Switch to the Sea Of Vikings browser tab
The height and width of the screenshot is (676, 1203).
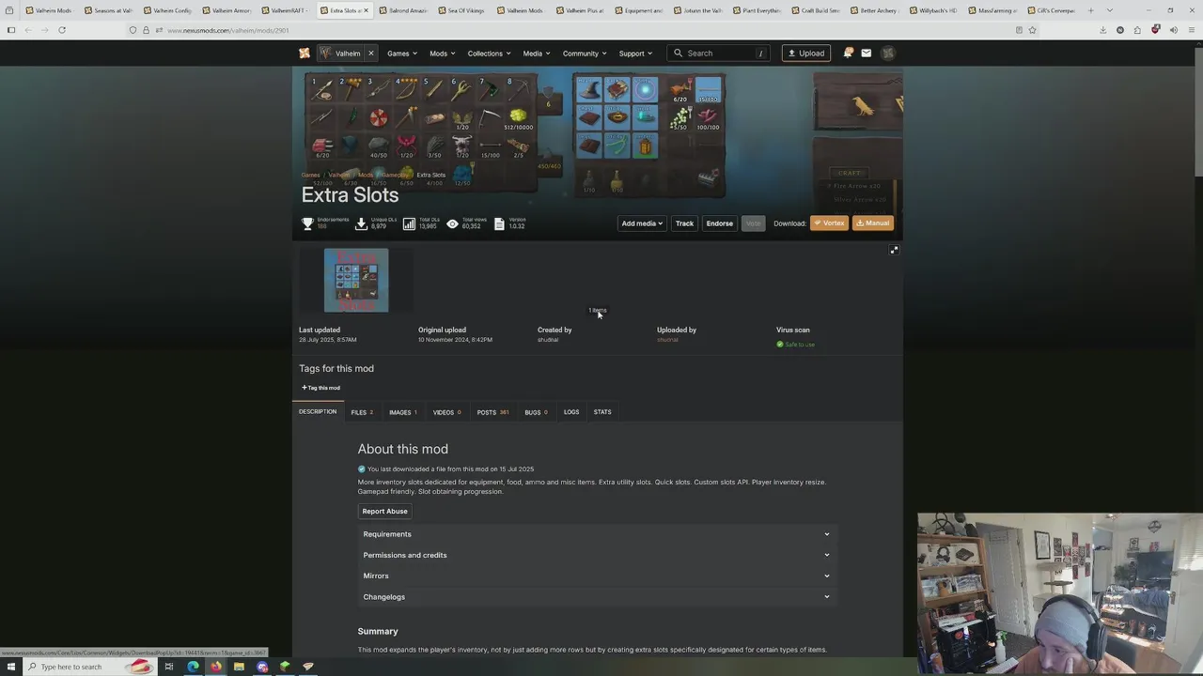tap(461, 10)
